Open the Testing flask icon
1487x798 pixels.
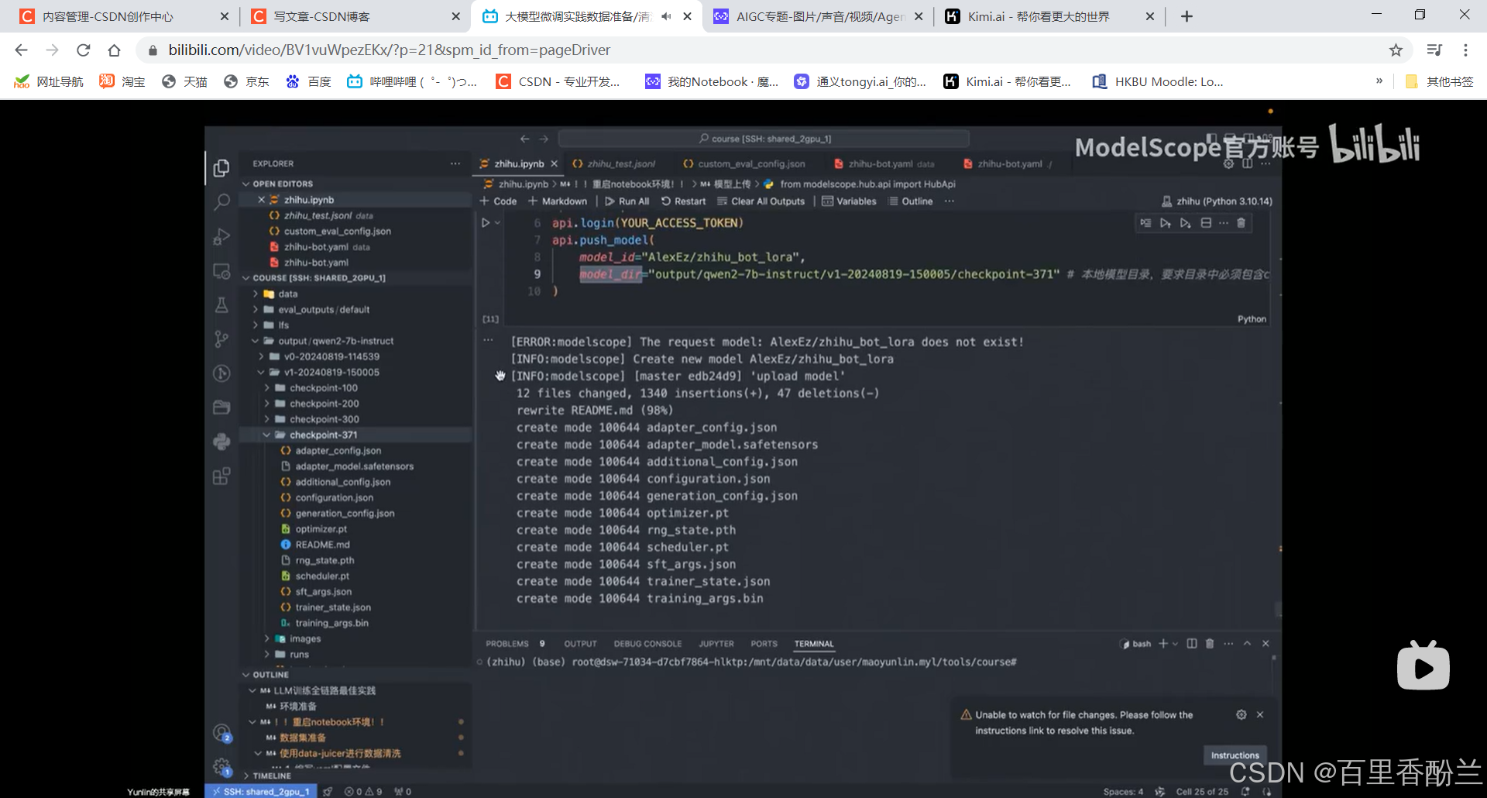pos(222,305)
